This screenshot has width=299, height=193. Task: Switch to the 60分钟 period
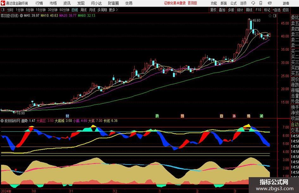pyautogui.click(x=64, y=10)
